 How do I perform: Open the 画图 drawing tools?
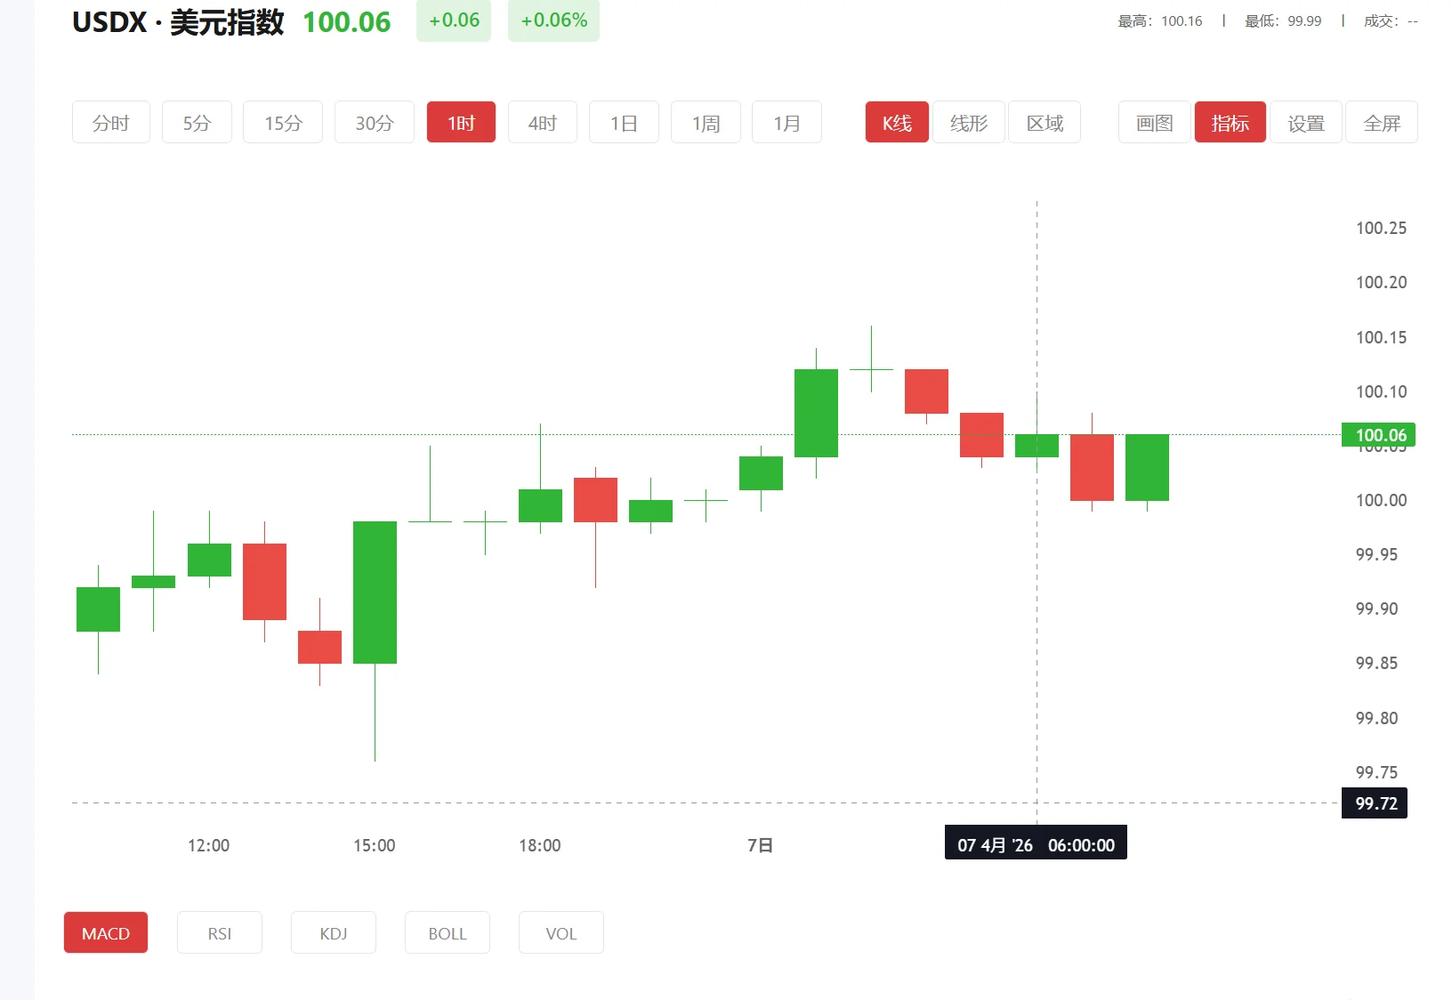(x=1154, y=123)
